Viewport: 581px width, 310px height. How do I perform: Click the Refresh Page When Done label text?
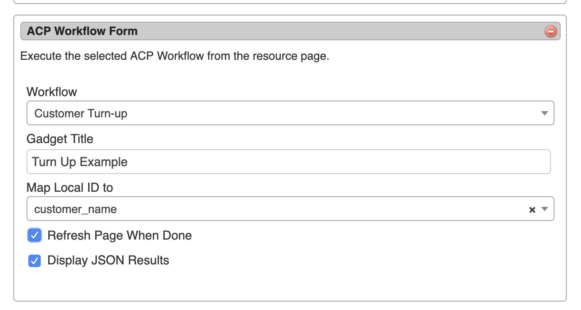tap(120, 235)
